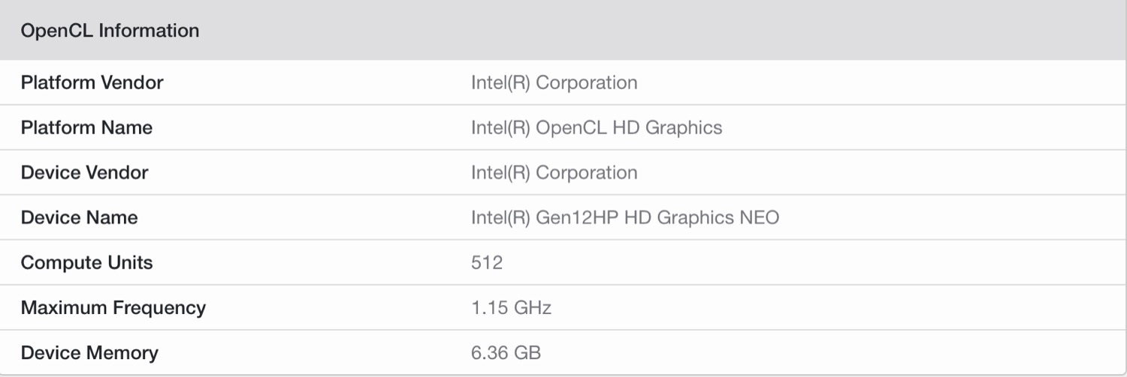Click the Maximum Frequency label
Screen dimensions: 1127x377
point(113,307)
